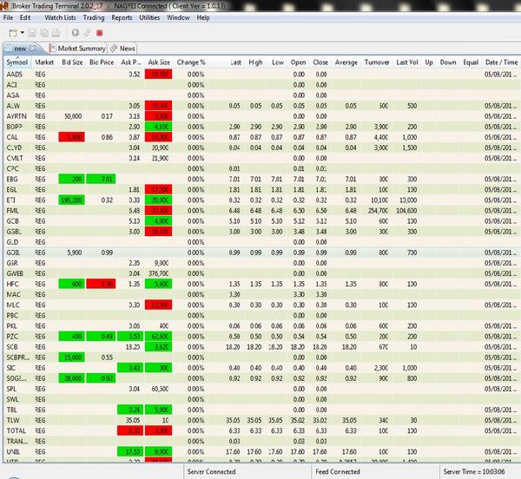The width and height of the screenshot is (521, 479).
Task: Select the FML symbol row
Action: (x=262, y=211)
